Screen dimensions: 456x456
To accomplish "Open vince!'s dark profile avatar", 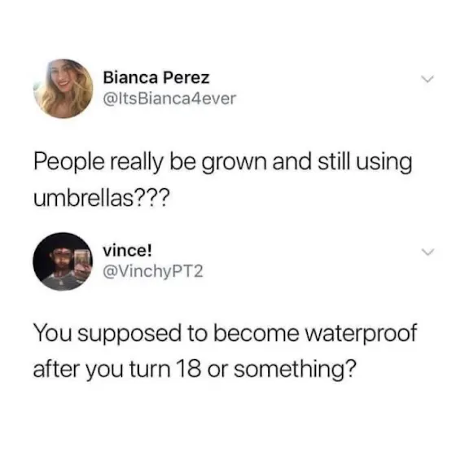I will pos(63,261).
